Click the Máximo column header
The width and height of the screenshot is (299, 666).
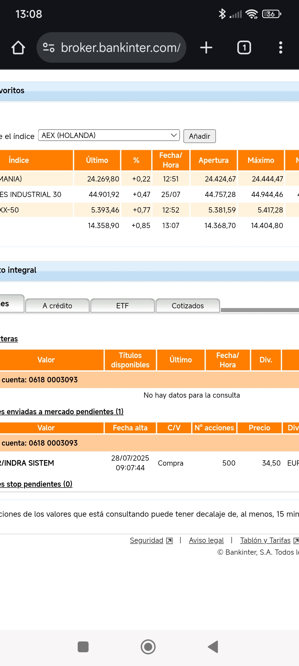tap(261, 160)
